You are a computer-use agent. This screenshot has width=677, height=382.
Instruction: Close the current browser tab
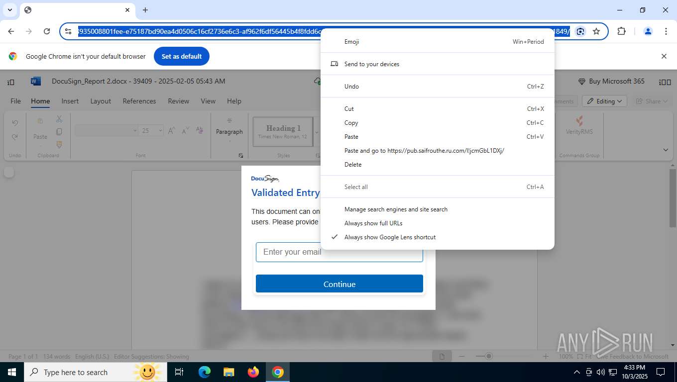tap(127, 10)
